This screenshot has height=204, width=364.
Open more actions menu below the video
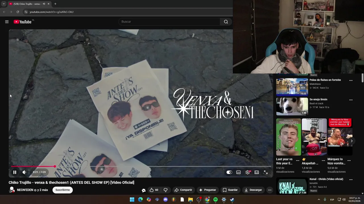click(270, 190)
